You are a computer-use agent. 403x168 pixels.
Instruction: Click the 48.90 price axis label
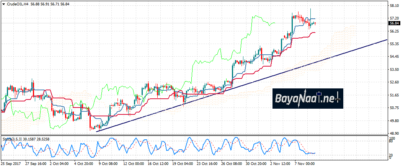coord(394,134)
